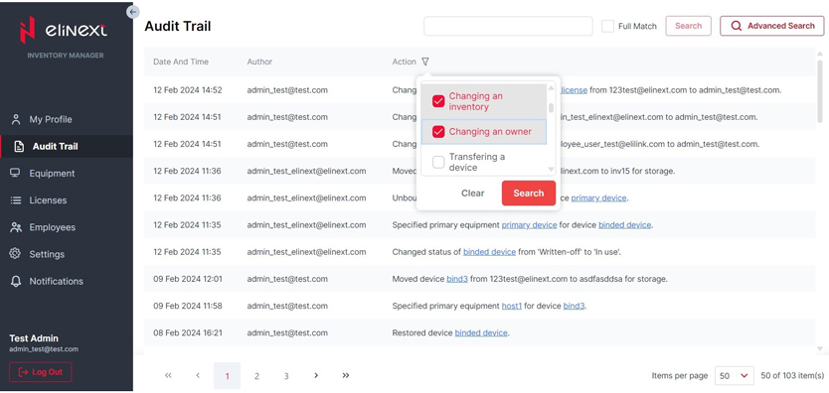The image size is (829, 393).
Task: Click the Search button beside Full Match
Action: point(689,26)
